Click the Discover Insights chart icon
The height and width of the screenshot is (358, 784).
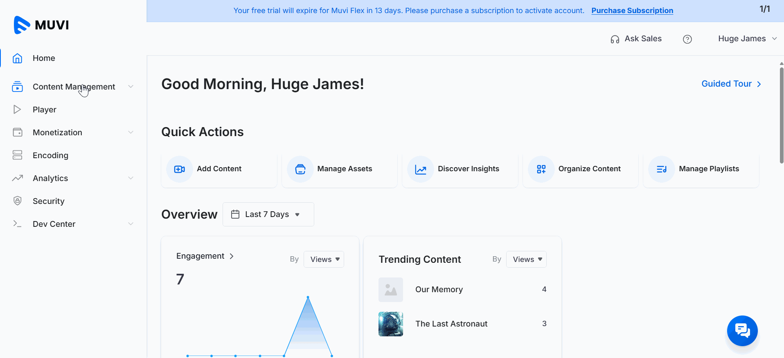pyautogui.click(x=421, y=169)
